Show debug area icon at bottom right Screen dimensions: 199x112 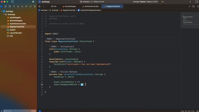197,111
